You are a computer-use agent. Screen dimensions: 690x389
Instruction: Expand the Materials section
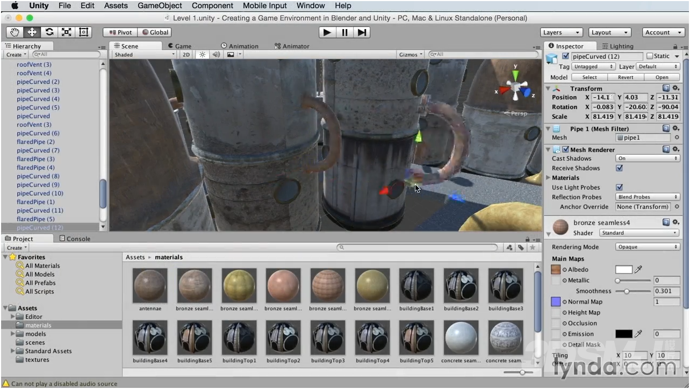tap(548, 178)
